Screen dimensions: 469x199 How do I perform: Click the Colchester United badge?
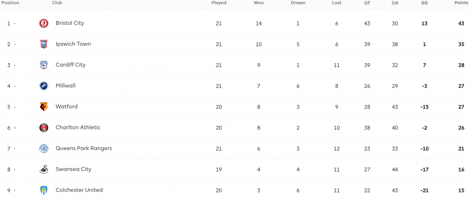click(x=44, y=190)
